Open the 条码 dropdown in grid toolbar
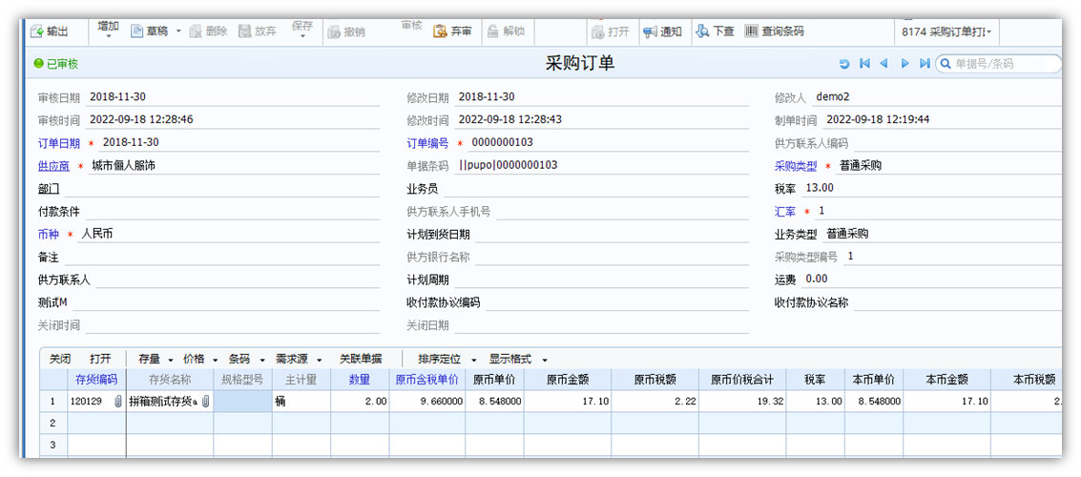Viewport: 1081px width, 477px height. tap(247, 359)
